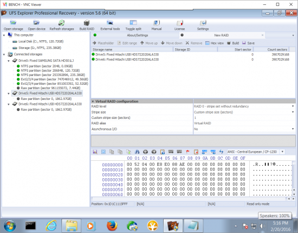Image resolution: width=298 pixels, height=233 pixels.
Task: Click the Open storage toolbar icon
Action: [14, 25]
